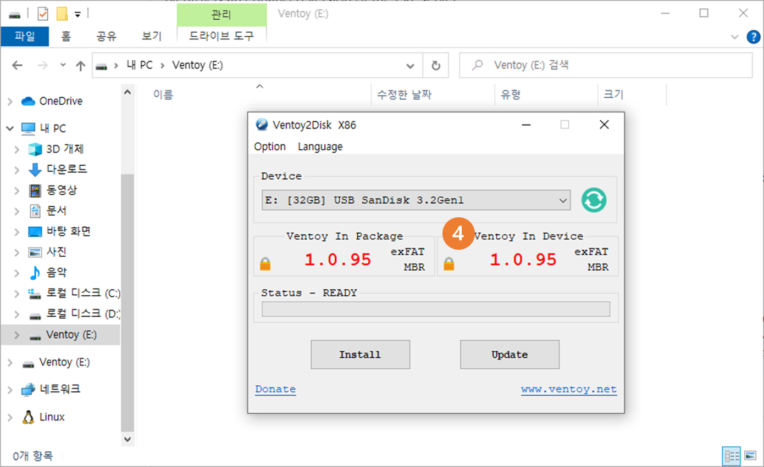Click the lock icon under Ventoy In Package

coord(265,264)
